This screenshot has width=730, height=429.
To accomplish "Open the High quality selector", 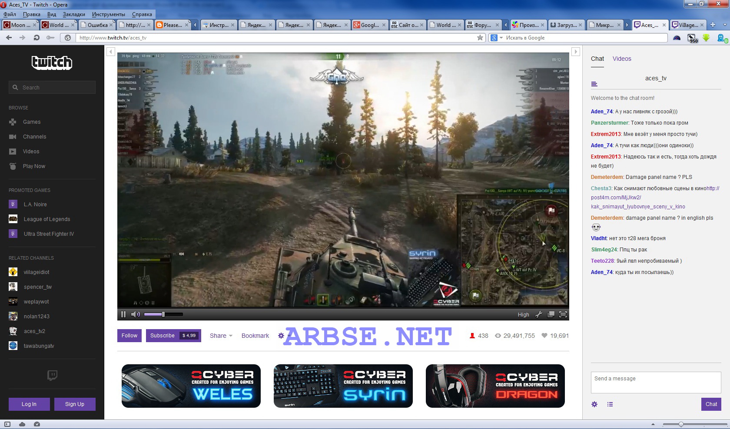I will coord(523,315).
